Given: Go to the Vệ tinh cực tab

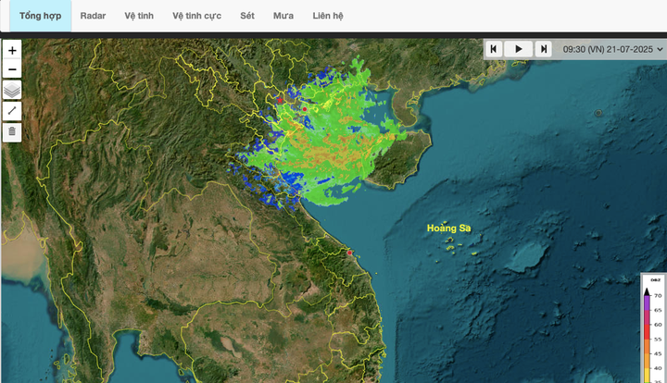Looking at the screenshot, I should coord(196,16).
